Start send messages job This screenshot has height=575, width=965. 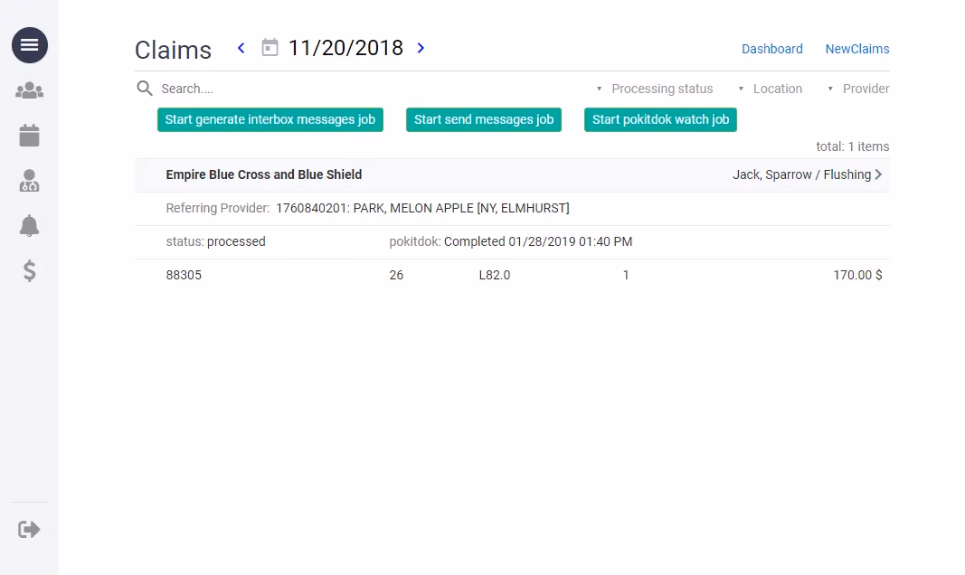tap(483, 119)
